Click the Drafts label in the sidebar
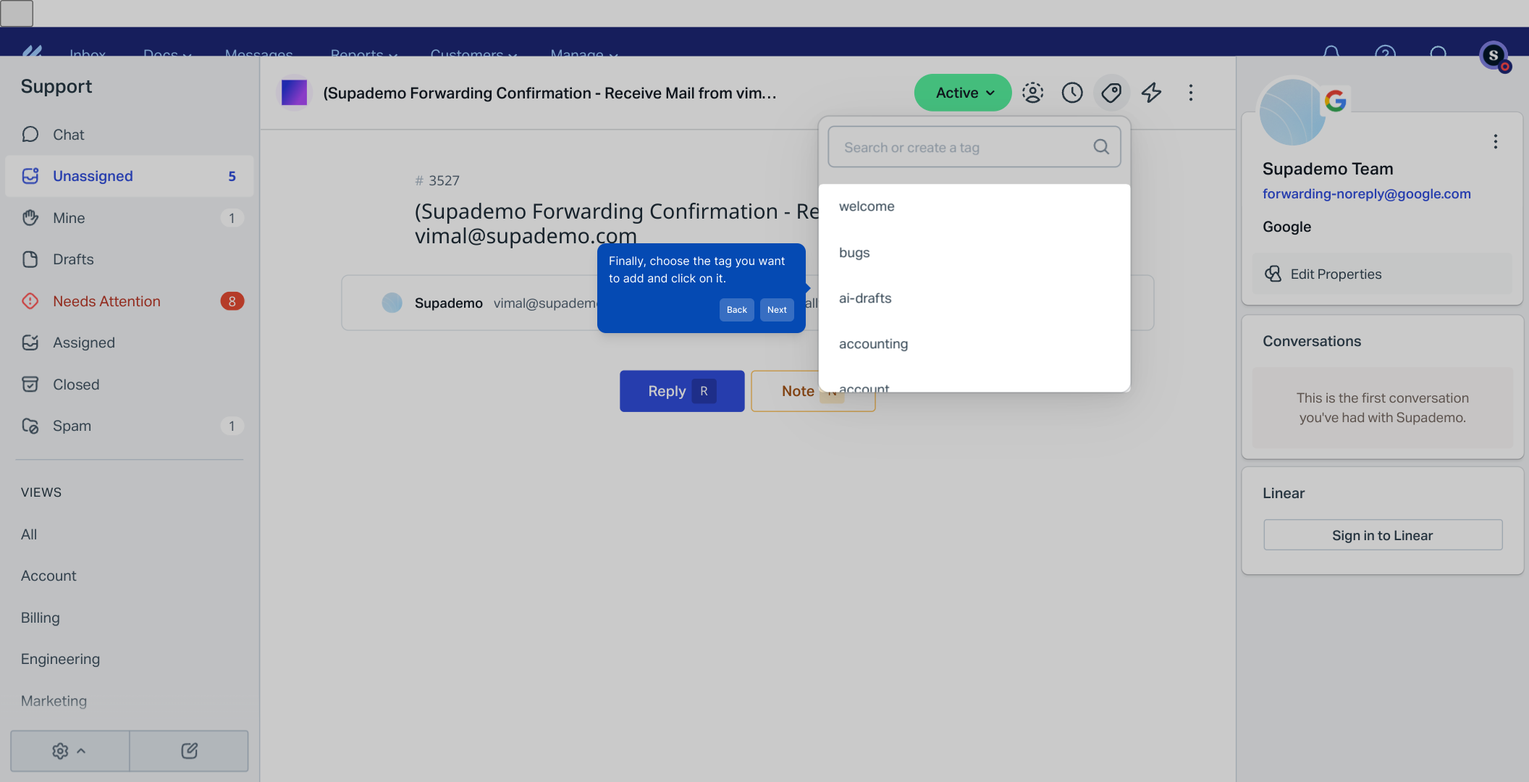This screenshot has width=1529, height=782. (x=73, y=259)
